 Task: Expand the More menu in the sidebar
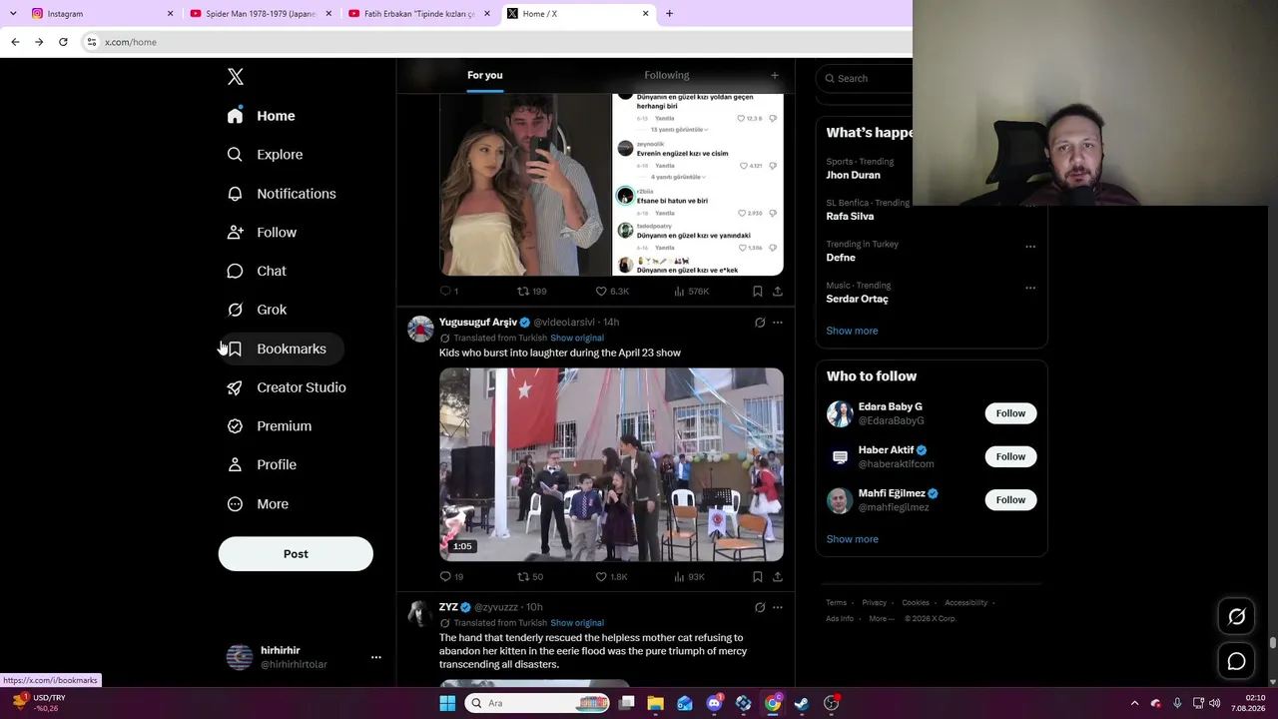(x=258, y=504)
